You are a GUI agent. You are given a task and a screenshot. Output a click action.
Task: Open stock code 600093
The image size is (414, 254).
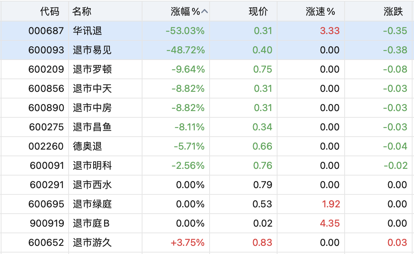pos(46,50)
